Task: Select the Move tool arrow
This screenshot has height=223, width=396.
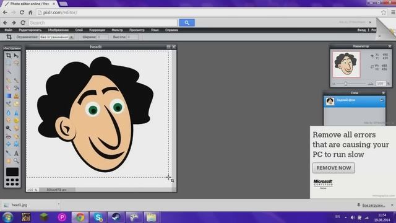Action: 16,56
